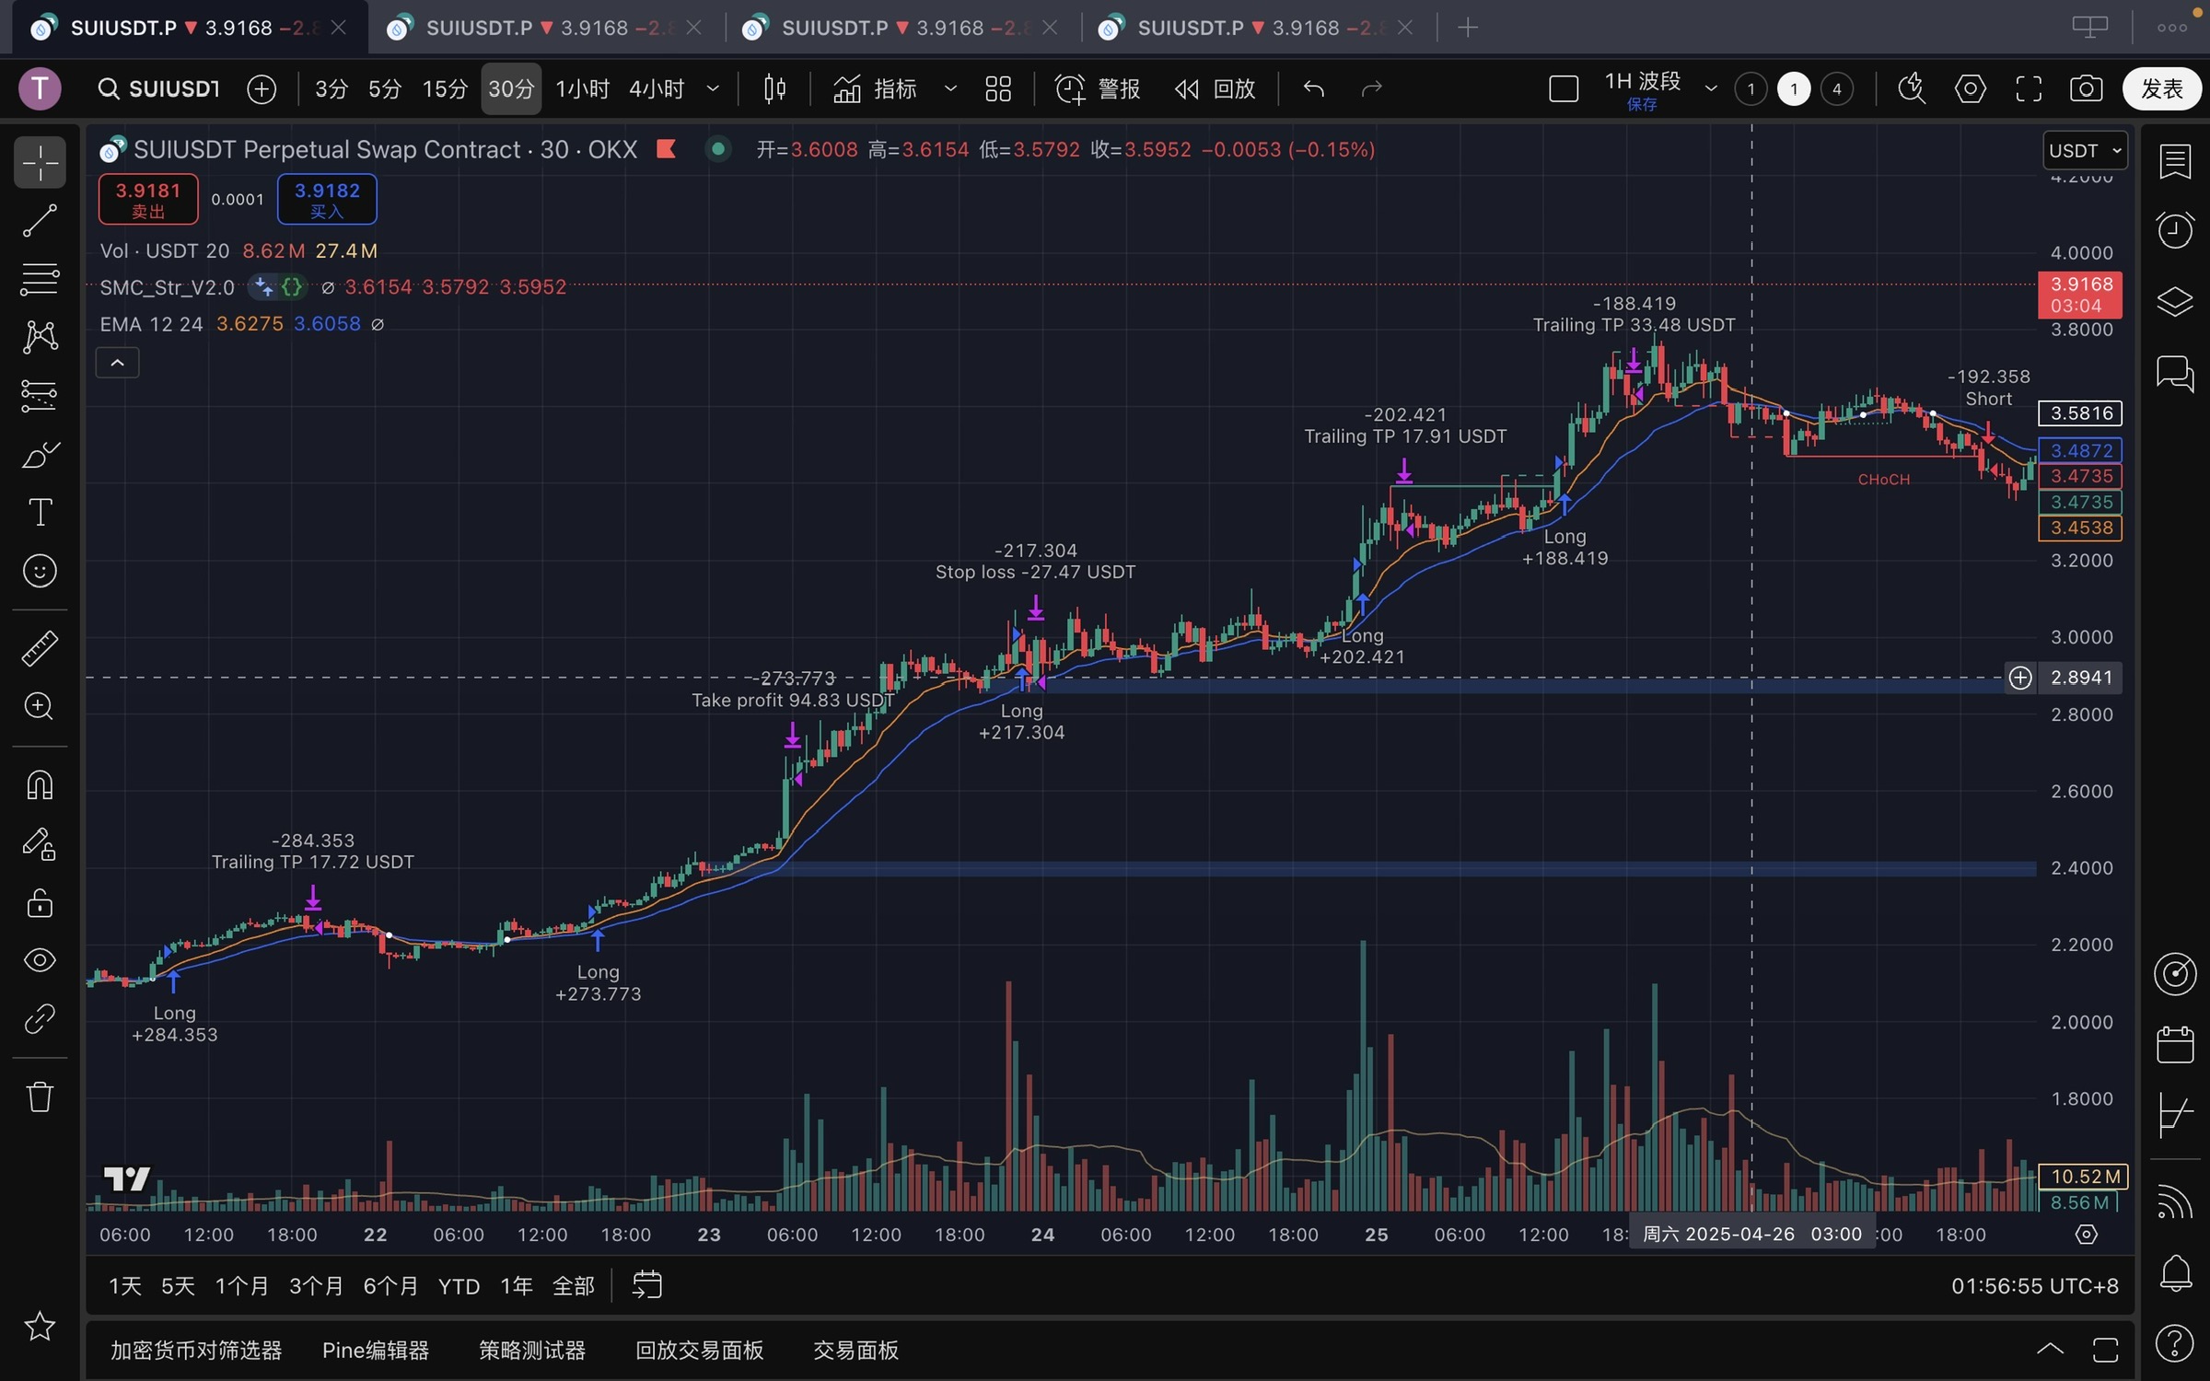2210x1381 pixels.
Task: Select the ruler measure tool
Action: tap(40, 648)
